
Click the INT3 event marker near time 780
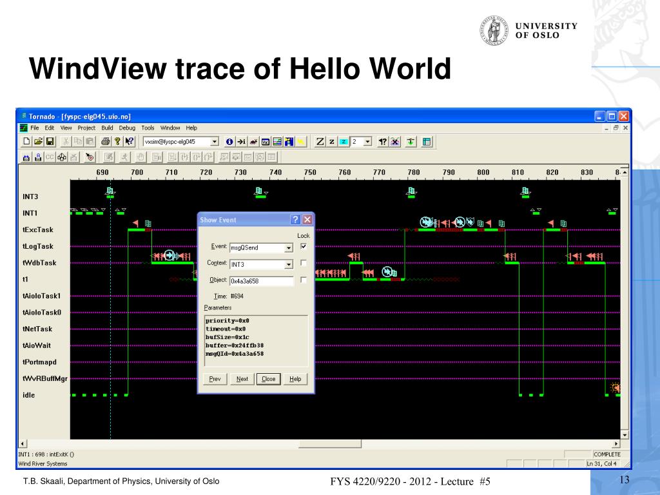pos(412,192)
